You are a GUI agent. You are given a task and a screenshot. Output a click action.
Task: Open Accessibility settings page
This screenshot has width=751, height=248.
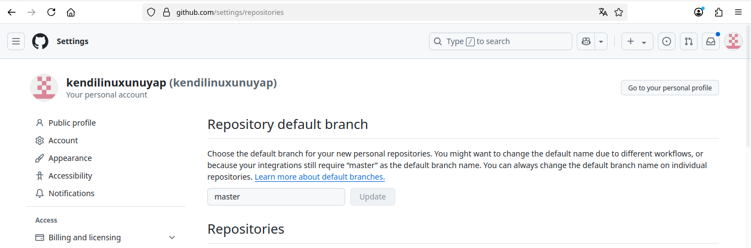(70, 176)
